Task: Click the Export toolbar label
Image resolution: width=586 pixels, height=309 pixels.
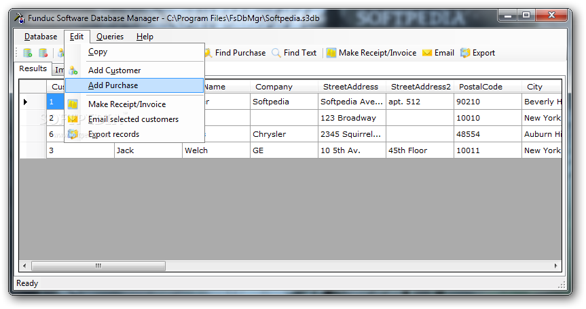Action: 483,53
